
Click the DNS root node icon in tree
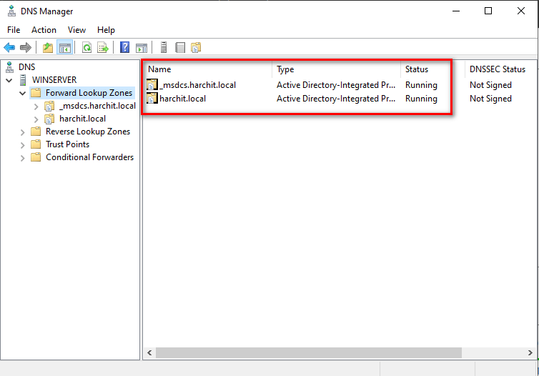click(x=9, y=67)
